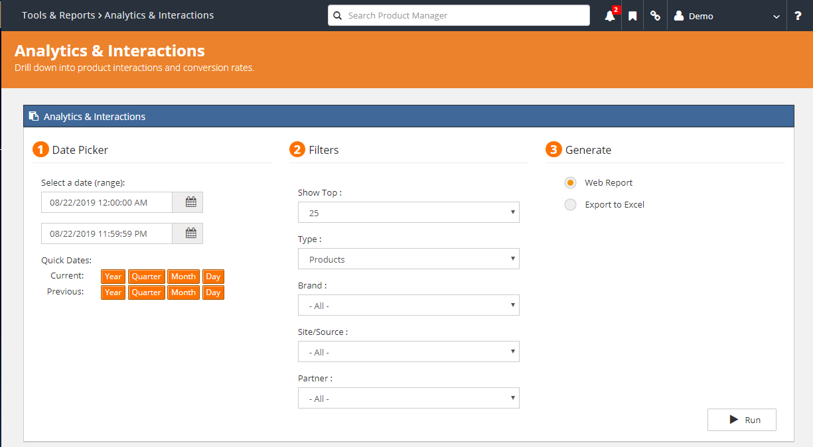The image size is (813, 447).
Task: Click the Previous Year quick date button
Action: coord(113,292)
